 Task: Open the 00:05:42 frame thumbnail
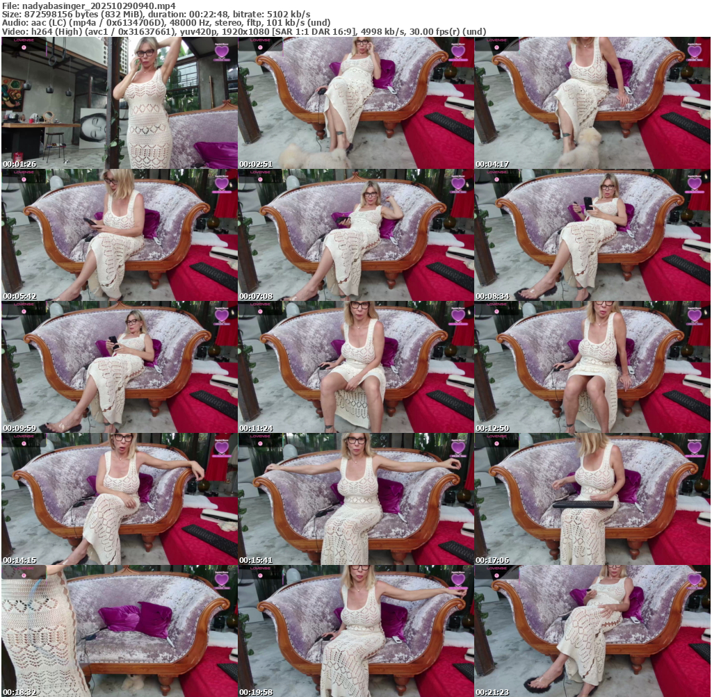119,235
